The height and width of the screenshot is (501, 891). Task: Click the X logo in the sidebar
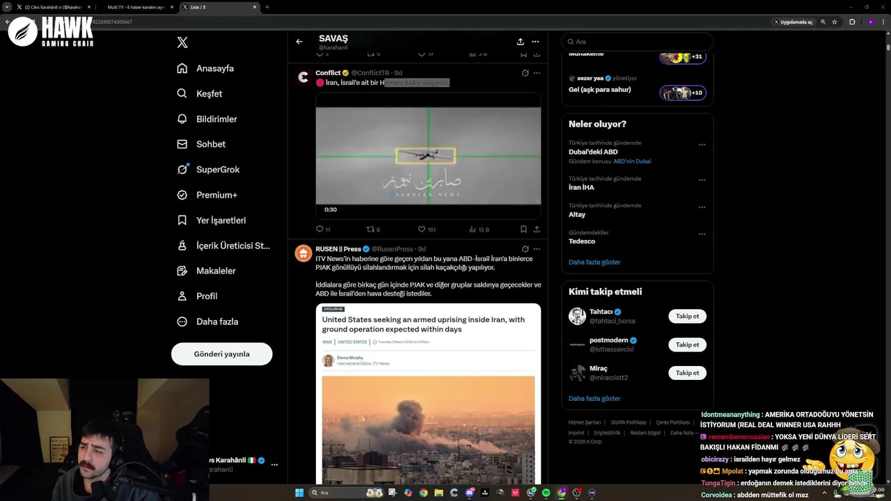[182, 42]
